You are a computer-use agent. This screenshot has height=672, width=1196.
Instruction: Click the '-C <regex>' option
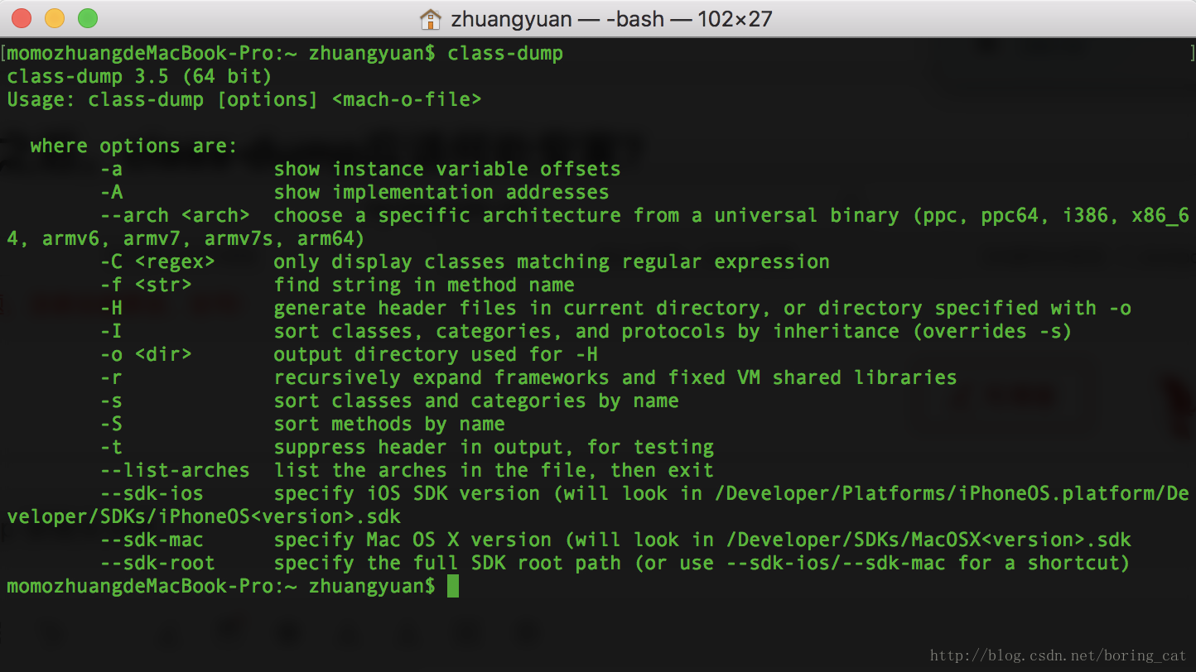[157, 262]
